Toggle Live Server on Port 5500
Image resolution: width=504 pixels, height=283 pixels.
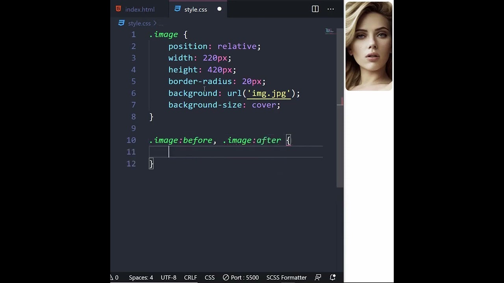coord(241,277)
